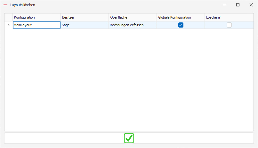Select the Sage owner cell
Viewport: 258px width, 148px height.
point(85,25)
